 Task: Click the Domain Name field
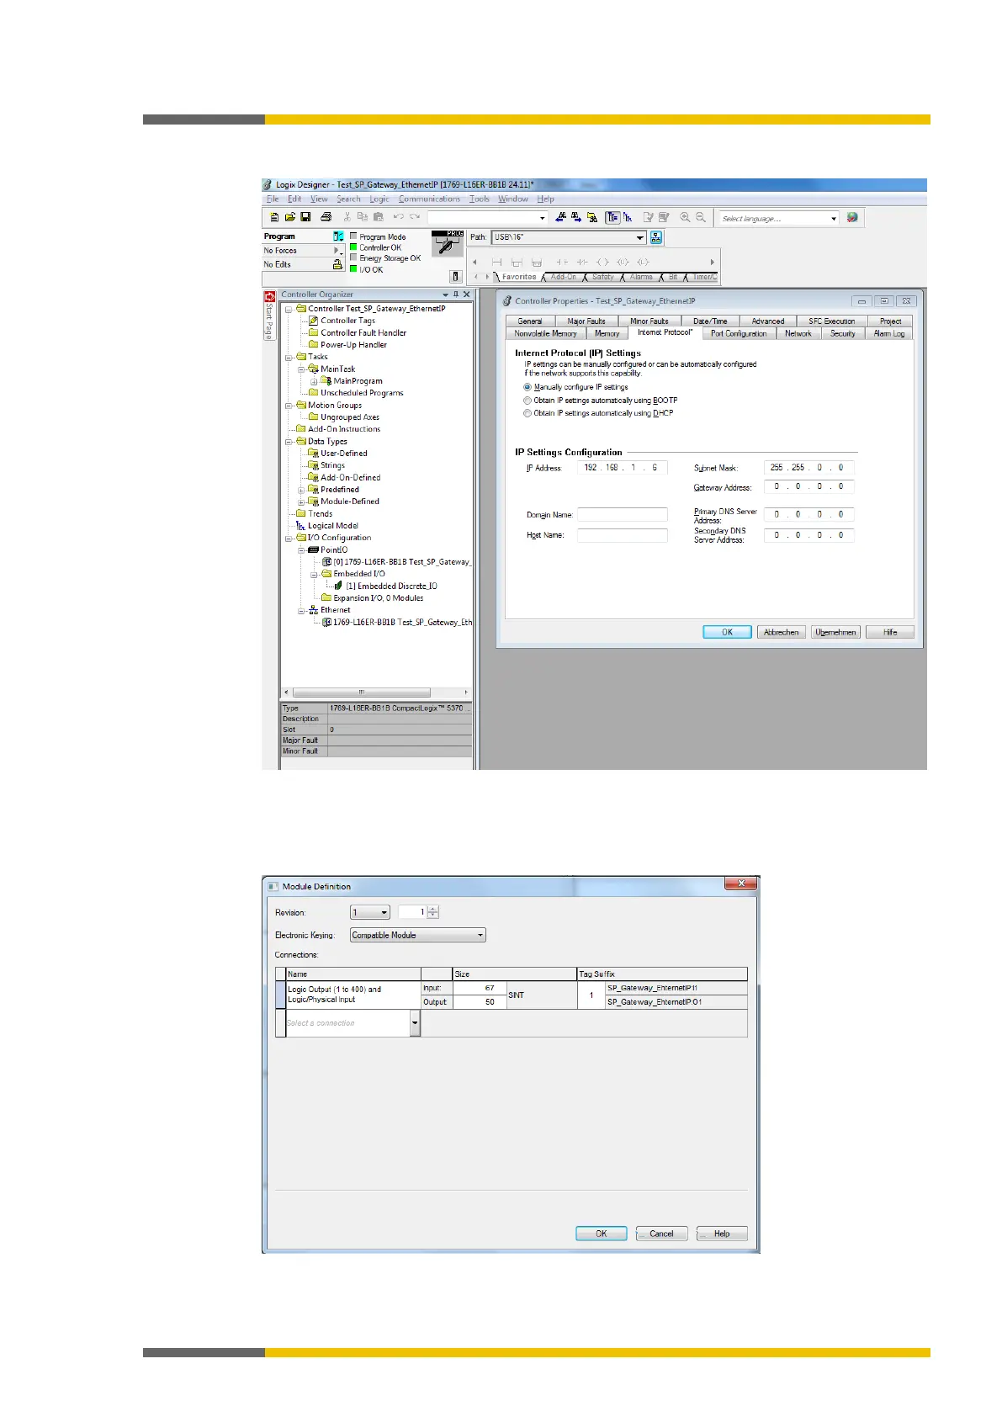click(x=623, y=514)
